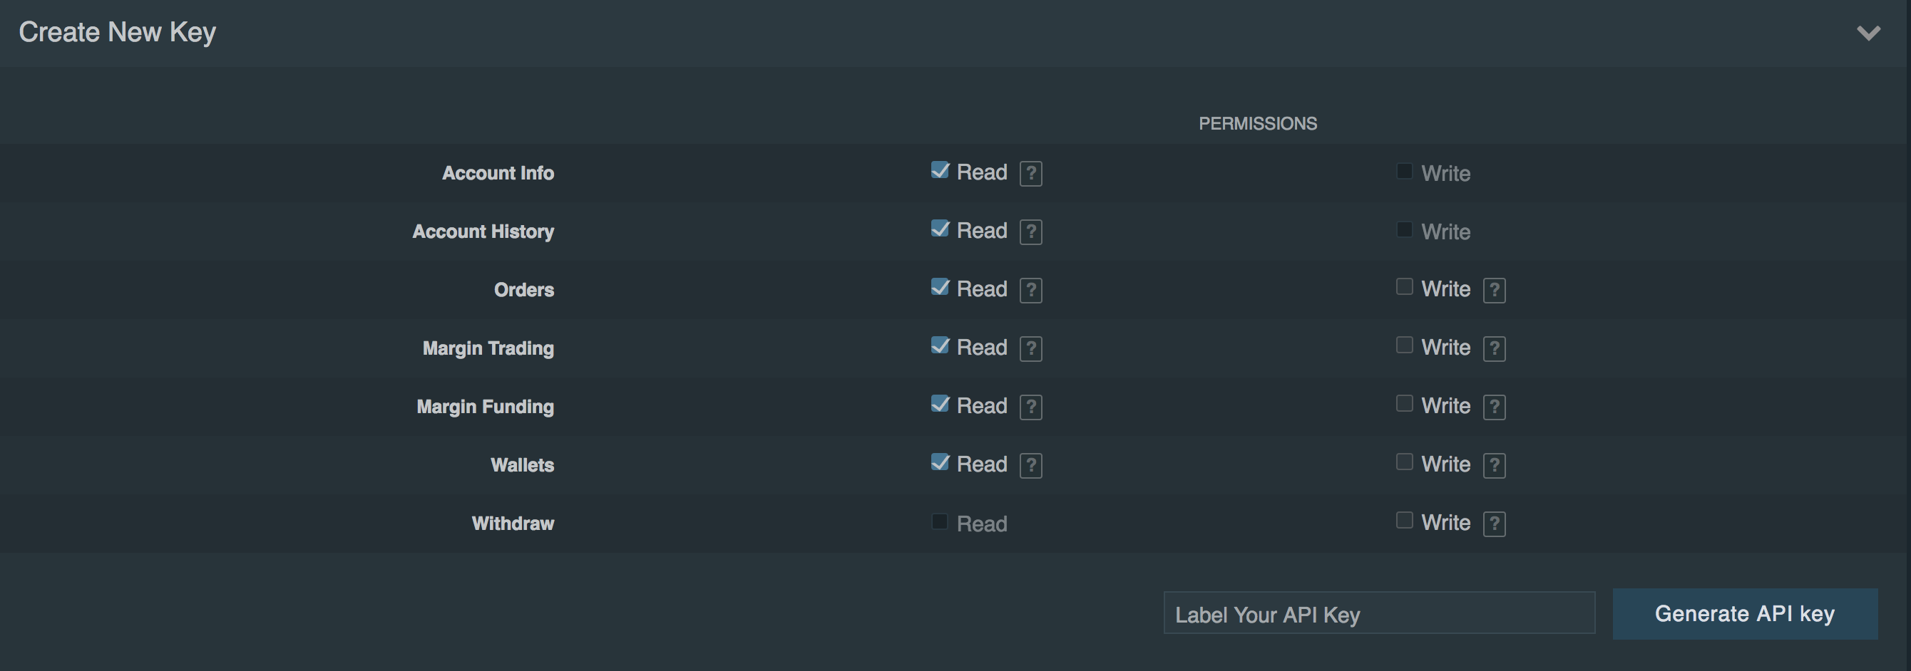Enable the Orders Write checkbox

click(1404, 287)
